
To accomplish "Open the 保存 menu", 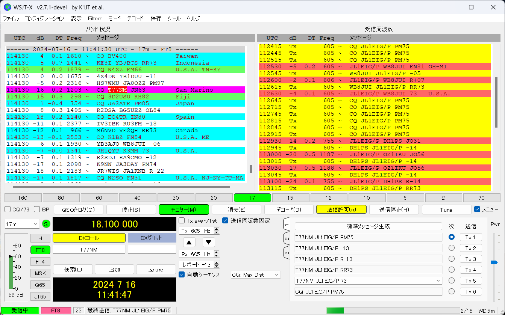I will [x=156, y=18].
